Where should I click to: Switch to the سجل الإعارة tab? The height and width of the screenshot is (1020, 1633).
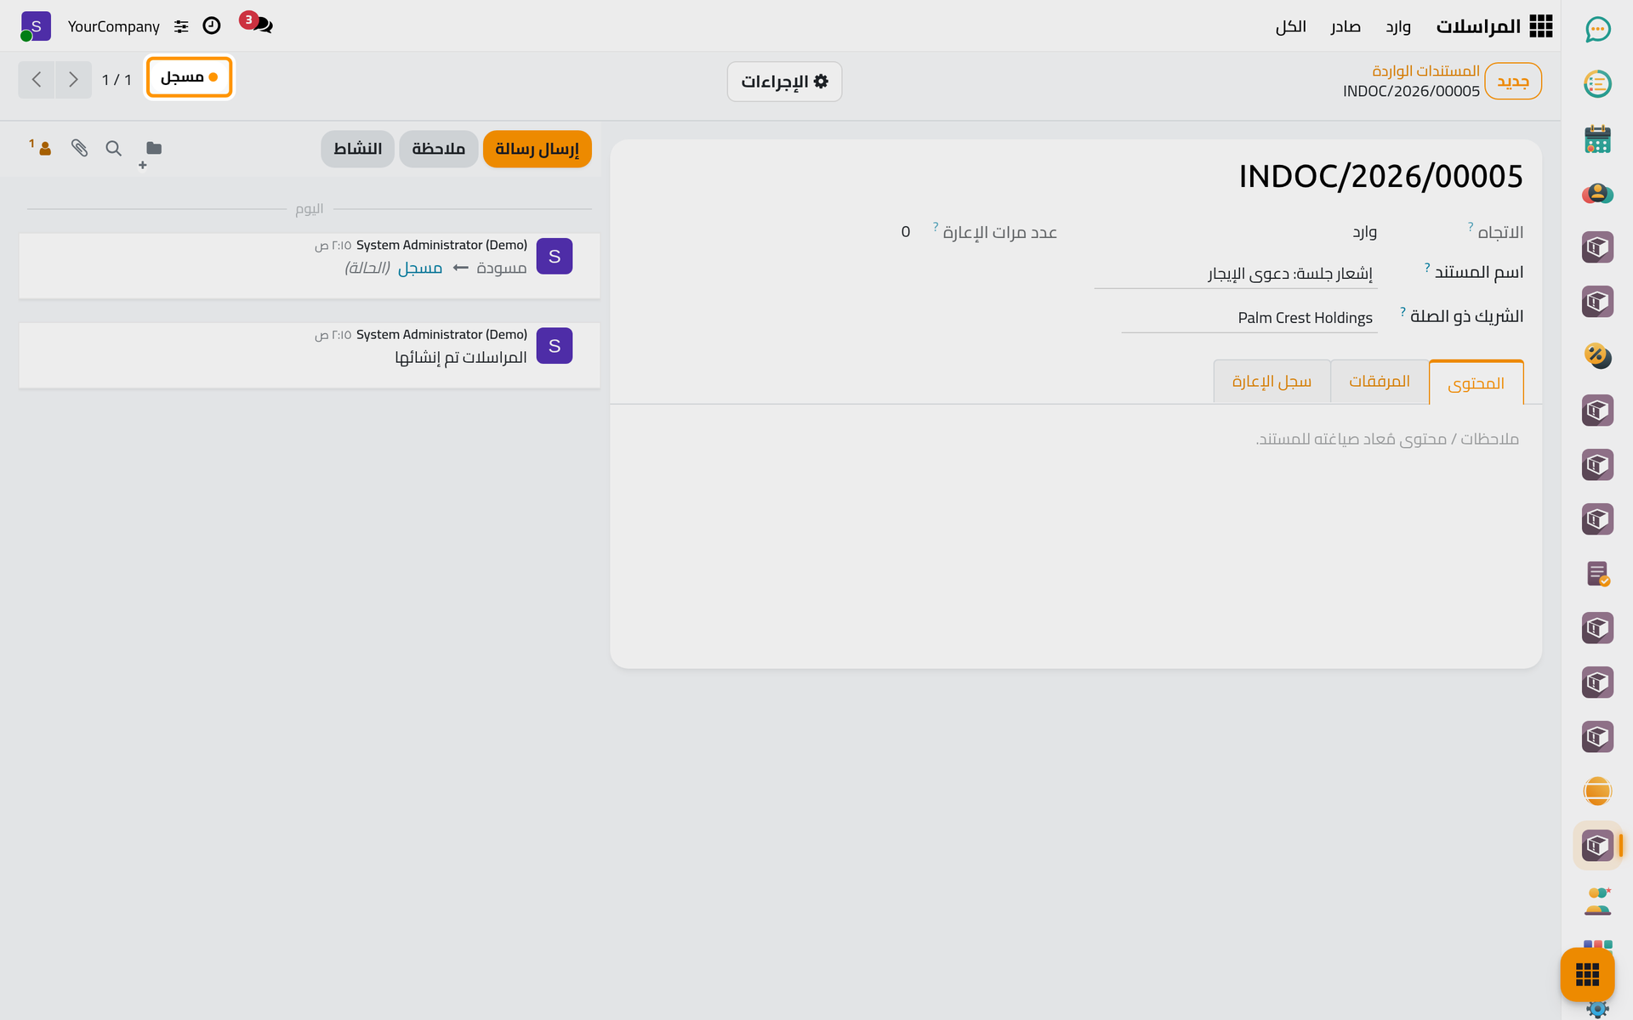(x=1272, y=382)
